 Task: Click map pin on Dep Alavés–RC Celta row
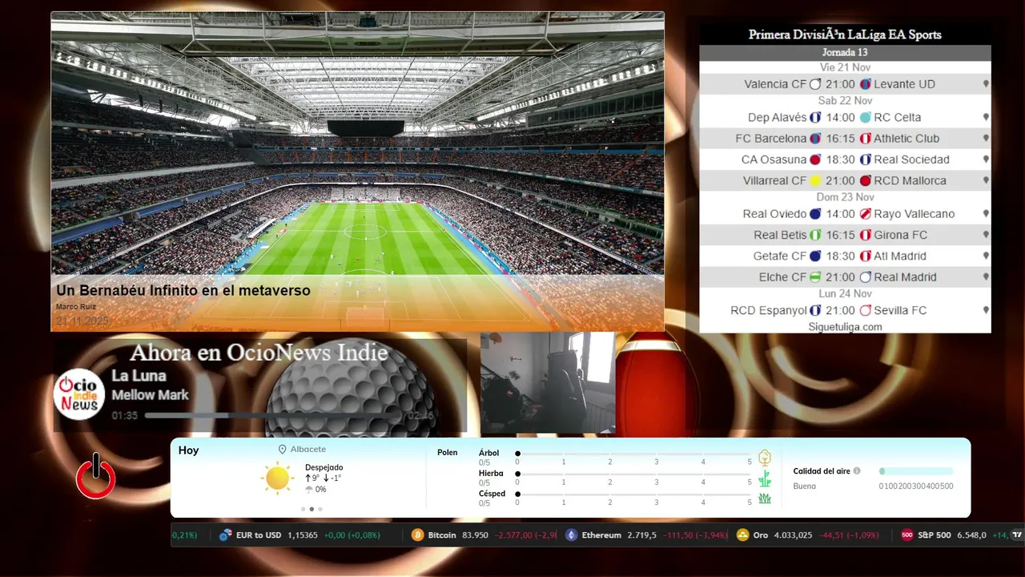tap(986, 117)
